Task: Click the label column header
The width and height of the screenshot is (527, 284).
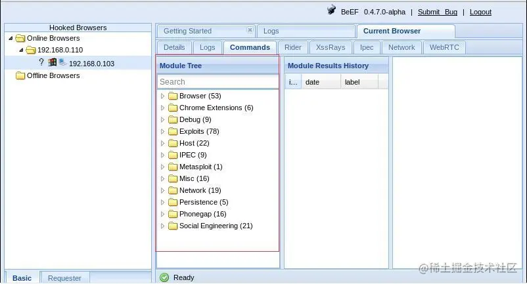Action: (x=359, y=82)
